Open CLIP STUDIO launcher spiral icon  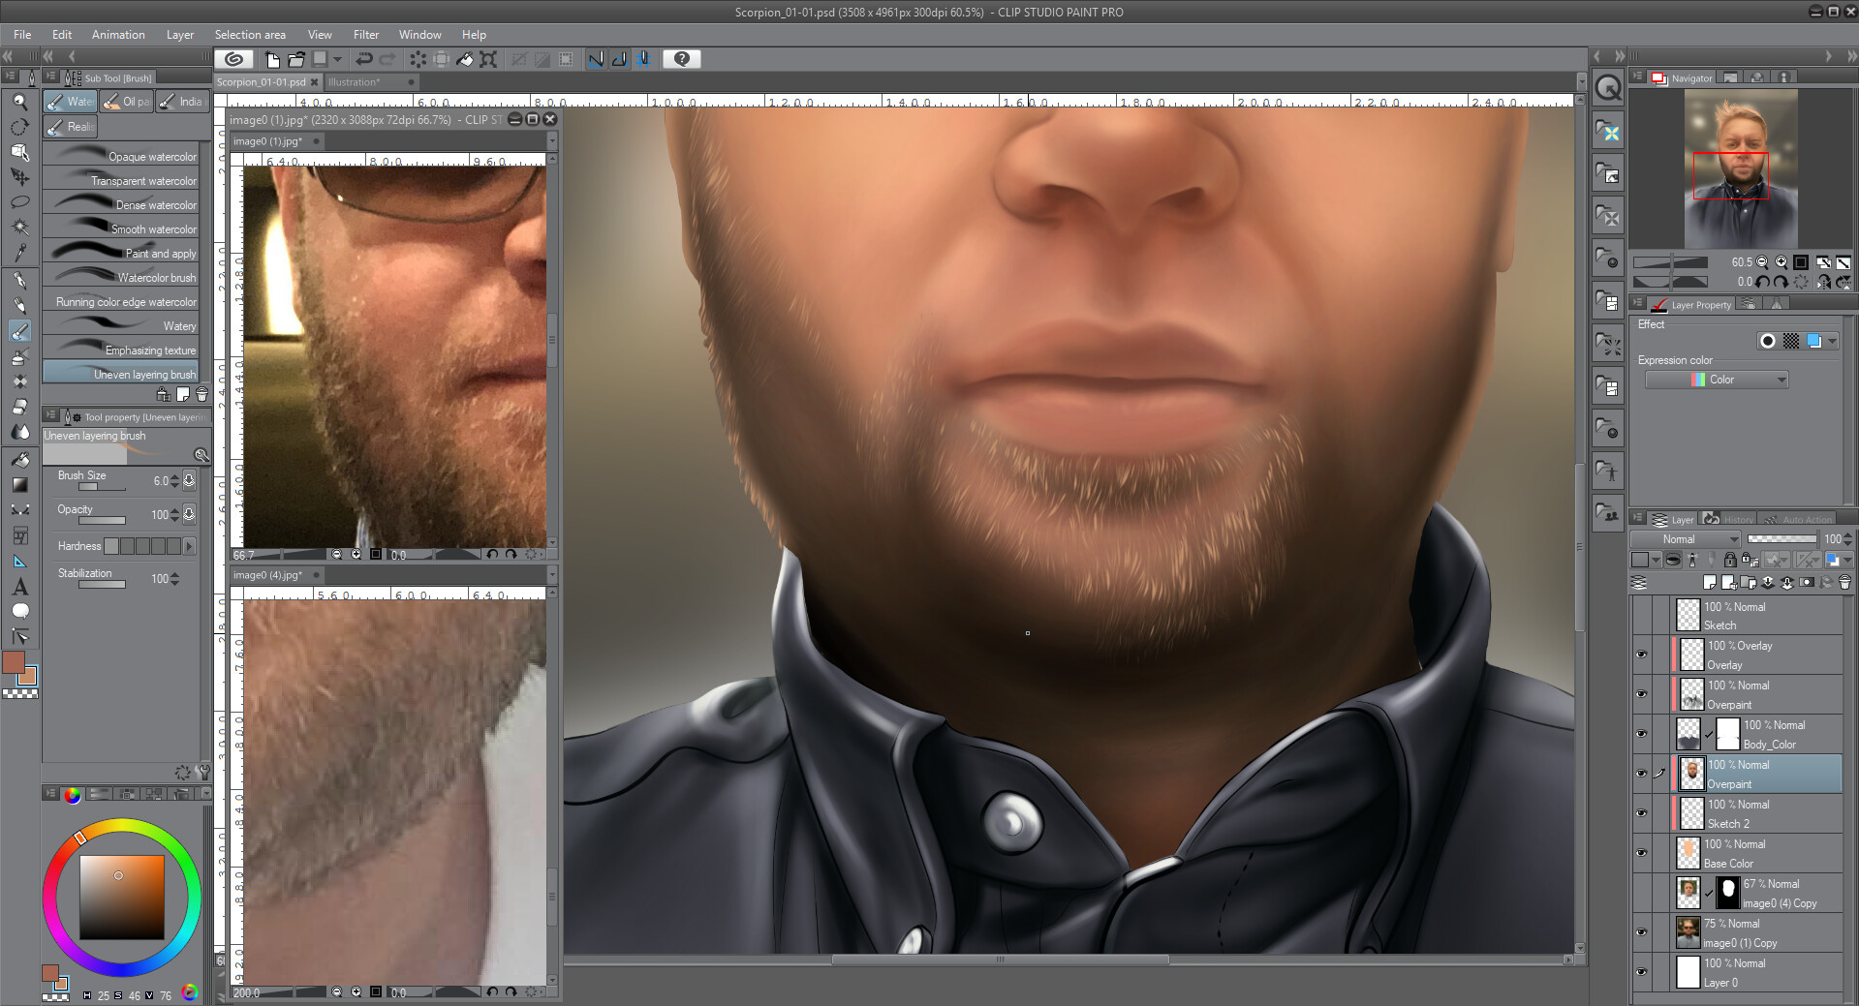tap(233, 59)
